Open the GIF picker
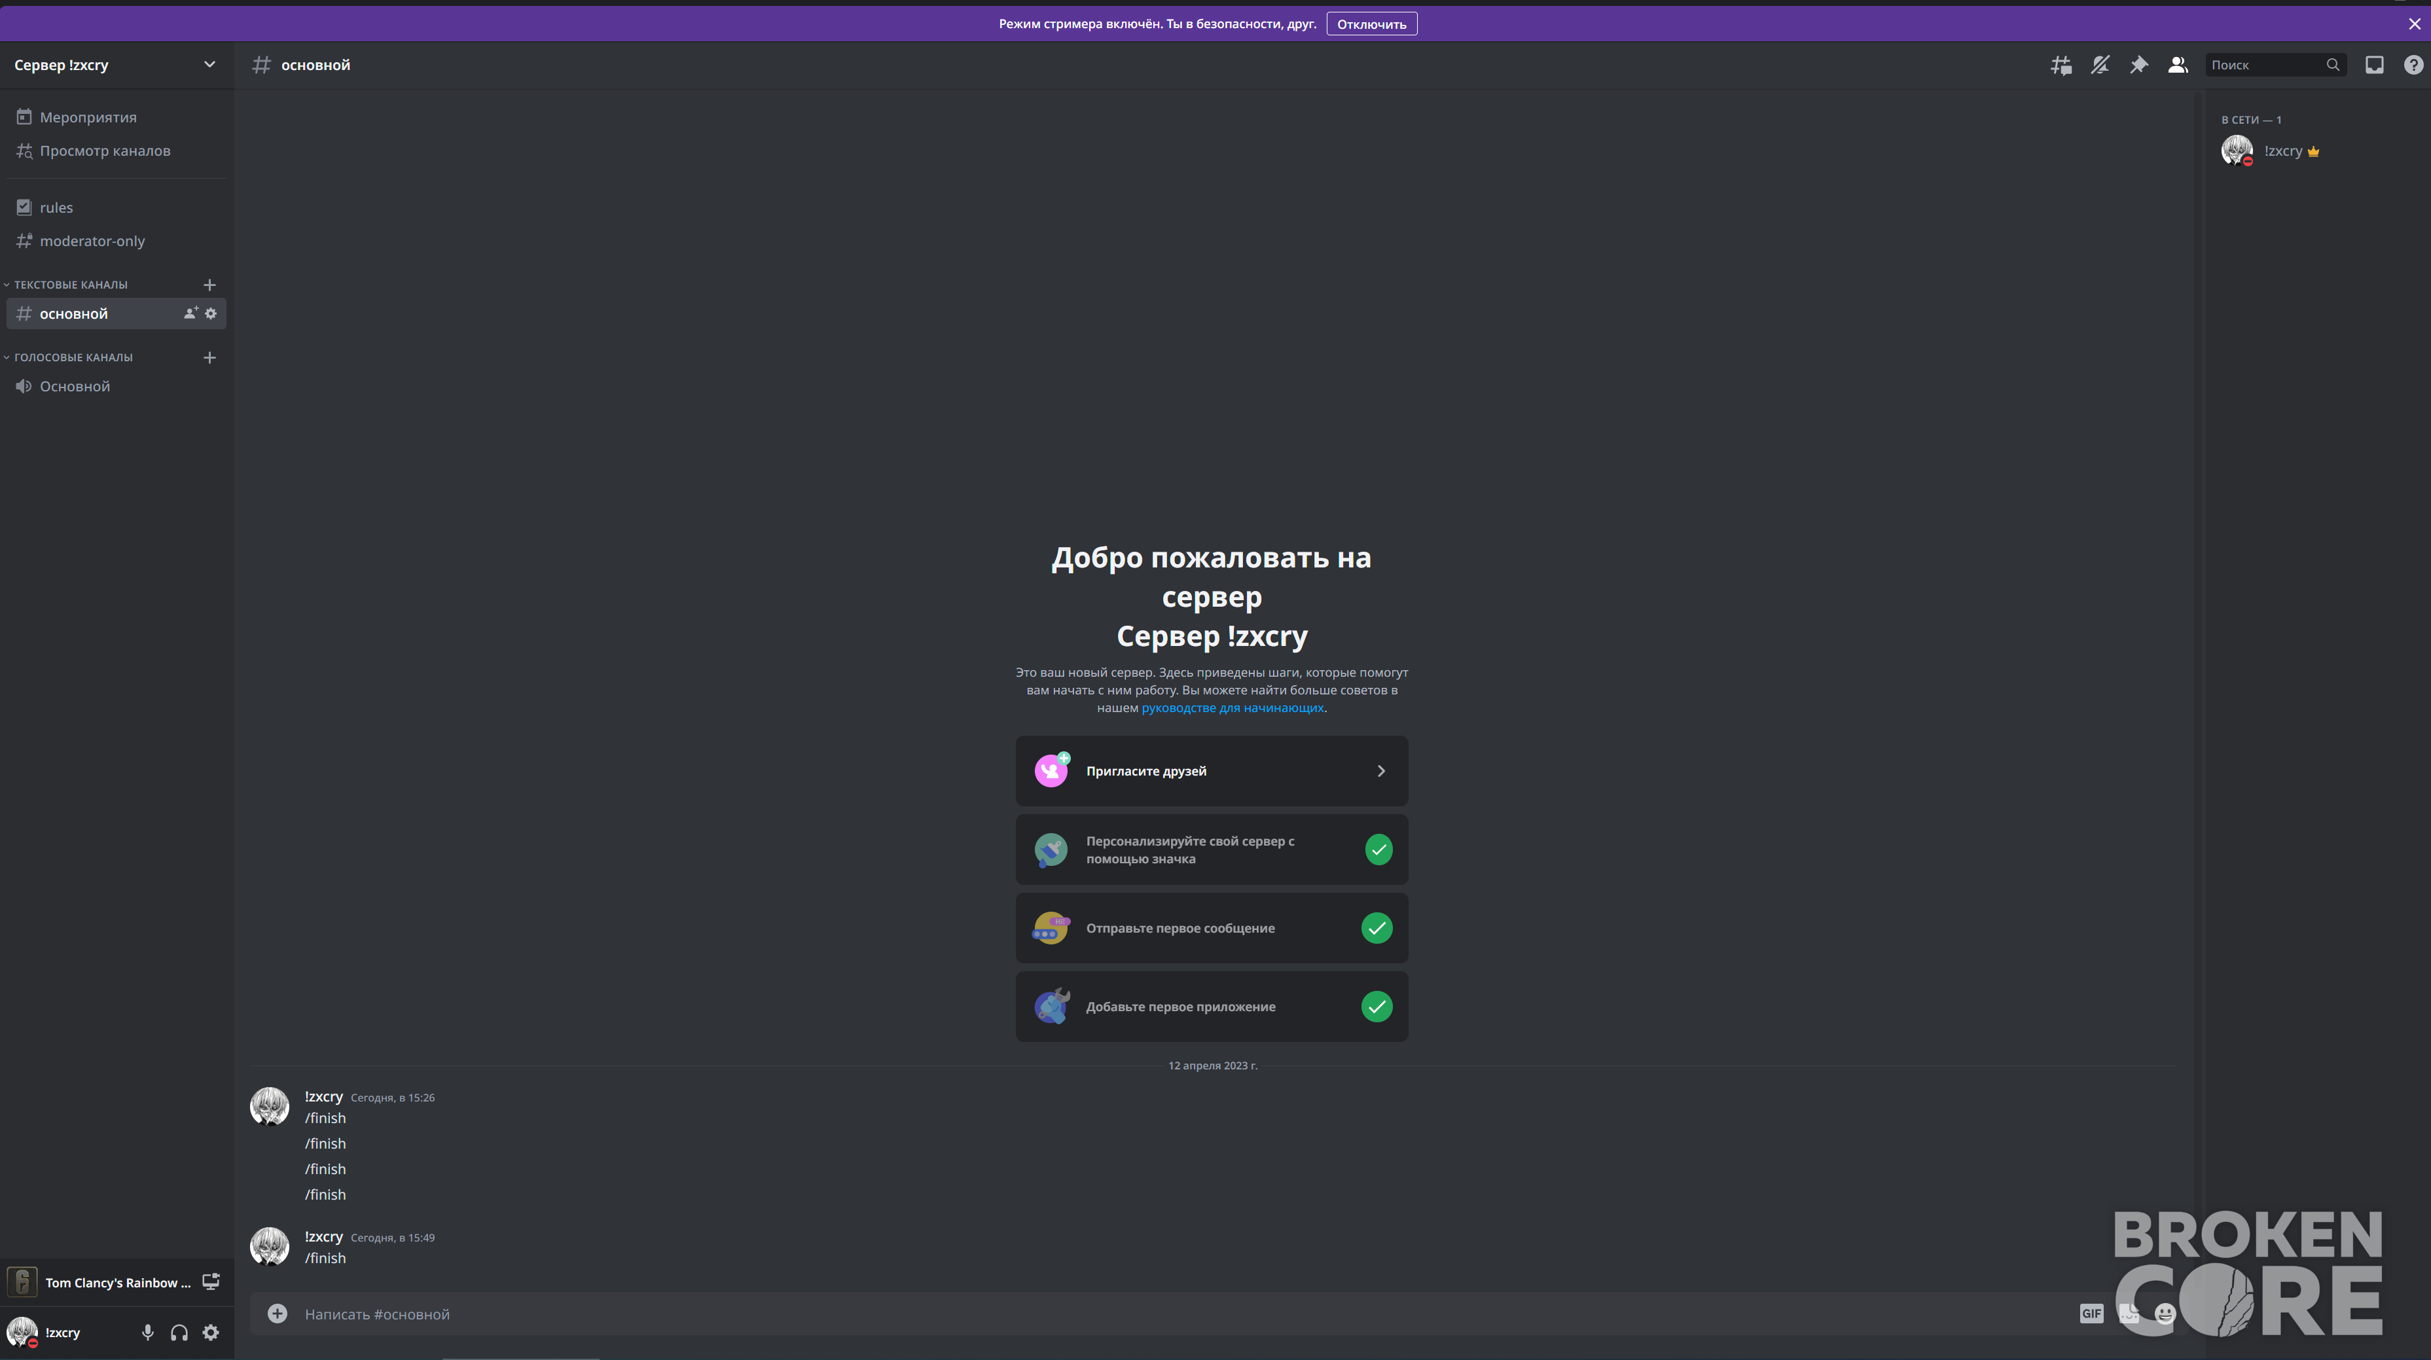Screen dimensions: 2431x1360 pos(2091,1314)
